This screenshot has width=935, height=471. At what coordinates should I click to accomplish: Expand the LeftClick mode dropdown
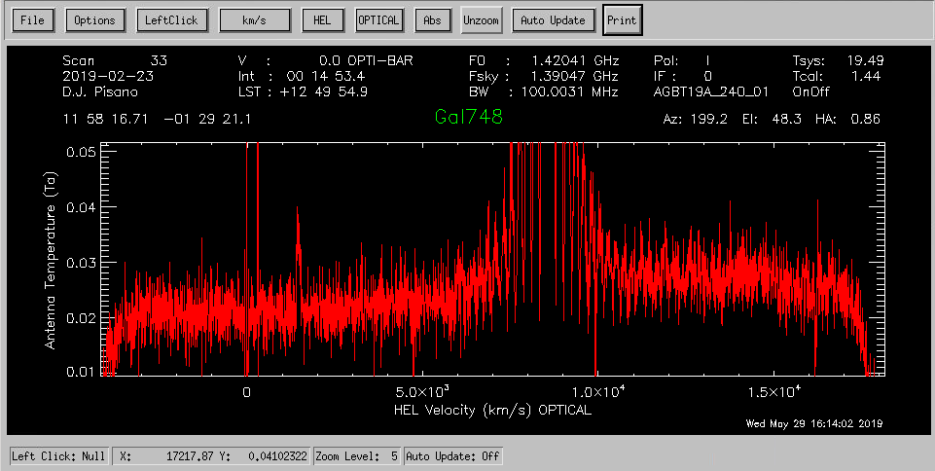point(171,20)
